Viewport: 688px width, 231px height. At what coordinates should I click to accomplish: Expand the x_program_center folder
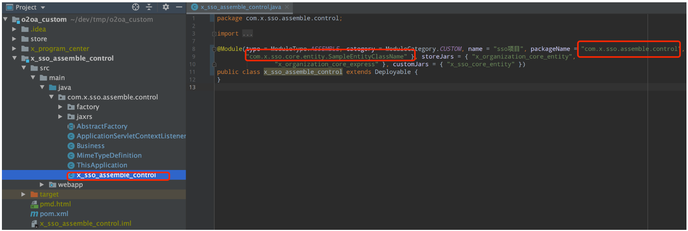14,49
